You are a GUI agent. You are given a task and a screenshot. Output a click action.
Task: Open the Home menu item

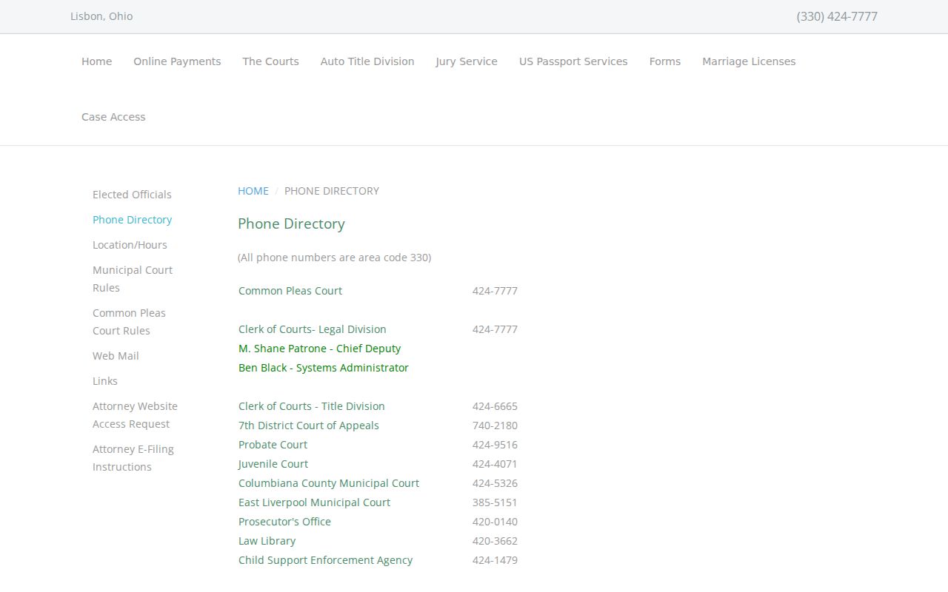(x=96, y=61)
